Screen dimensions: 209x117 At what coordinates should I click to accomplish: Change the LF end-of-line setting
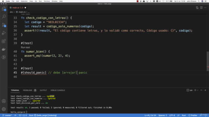tap(178, 115)
